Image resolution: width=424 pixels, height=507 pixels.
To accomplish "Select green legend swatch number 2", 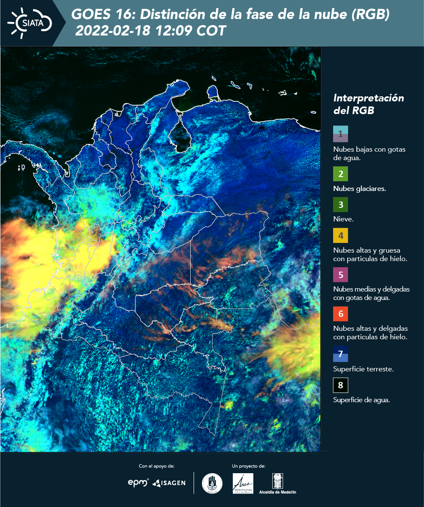I will click(x=340, y=174).
